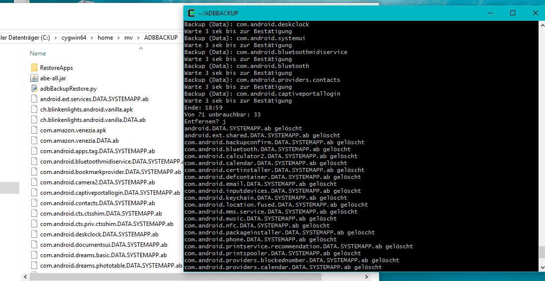Click the abe-all.jar Java file icon
The height and width of the screenshot is (281, 545).
click(x=34, y=78)
